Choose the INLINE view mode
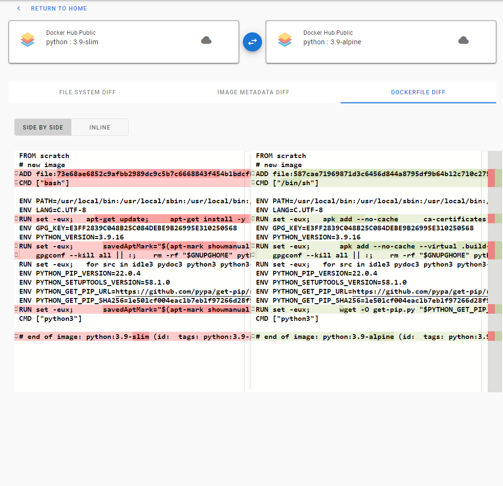This screenshot has height=486, width=503. pyautogui.click(x=100, y=127)
